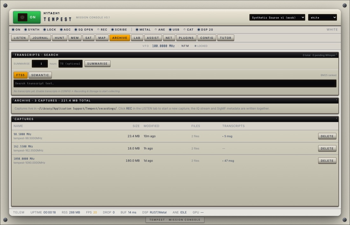Go to the MAP tab
The width and height of the screenshot is (350, 225).
pyautogui.click(x=102, y=38)
